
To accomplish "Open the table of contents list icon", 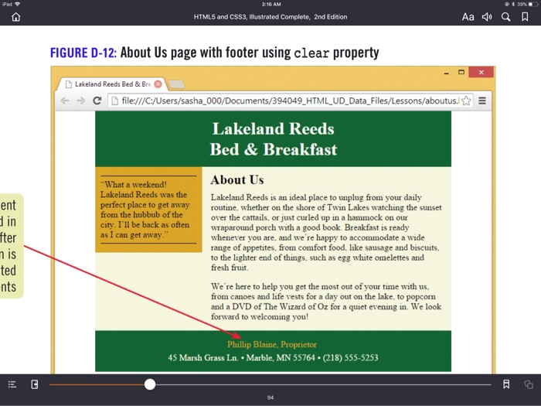I will coord(12,384).
